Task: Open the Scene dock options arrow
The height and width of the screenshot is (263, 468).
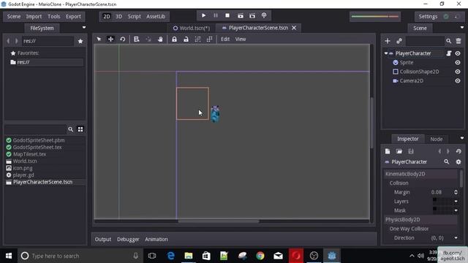Action: pos(462,28)
